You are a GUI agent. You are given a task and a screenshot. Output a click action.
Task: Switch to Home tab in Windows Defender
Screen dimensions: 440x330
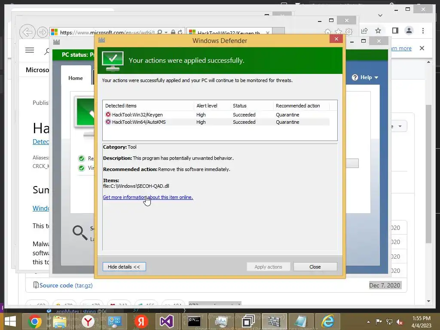click(76, 78)
